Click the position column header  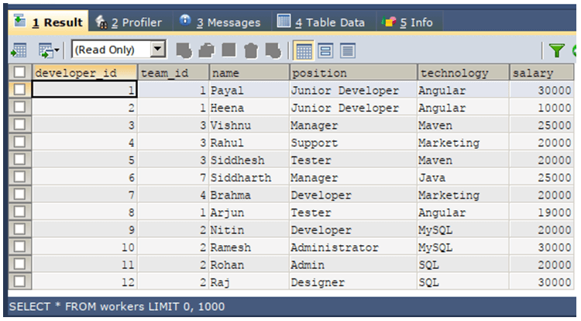(x=353, y=73)
